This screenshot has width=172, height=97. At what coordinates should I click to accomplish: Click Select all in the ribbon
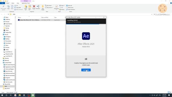(x=69, y=5)
